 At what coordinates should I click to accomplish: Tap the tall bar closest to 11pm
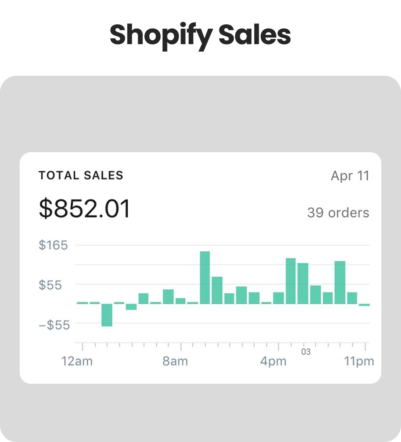tap(340, 282)
